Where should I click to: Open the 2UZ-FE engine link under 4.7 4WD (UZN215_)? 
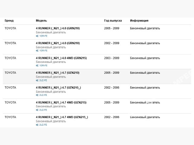(43, 124)
